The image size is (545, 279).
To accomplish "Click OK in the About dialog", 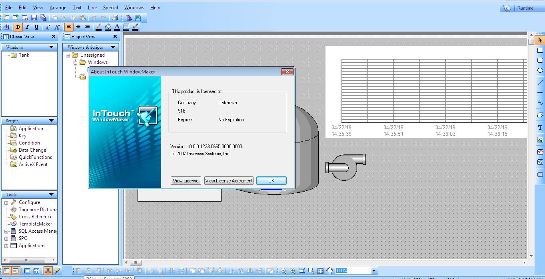I will click(272, 181).
